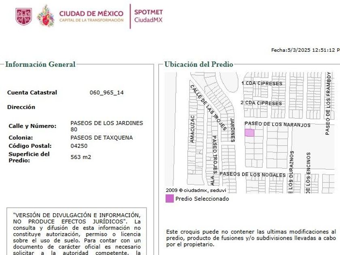Select the cuenta catastral value 060_965_14
Image resolution: width=340 pixels, height=255 pixels.
click(x=106, y=93)
